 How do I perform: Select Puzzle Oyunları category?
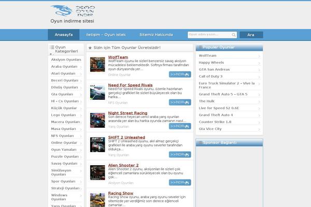[x=66, y=157]
